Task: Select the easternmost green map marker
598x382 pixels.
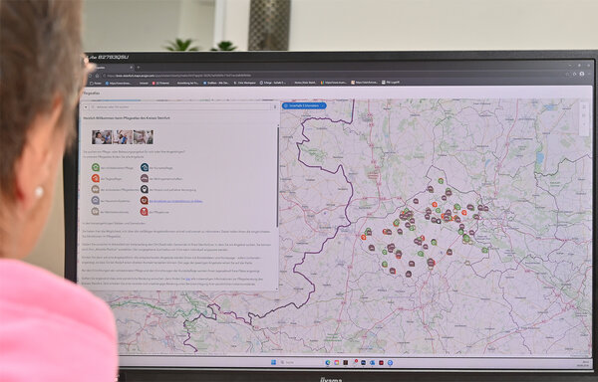Action: [x=484, y=250]
